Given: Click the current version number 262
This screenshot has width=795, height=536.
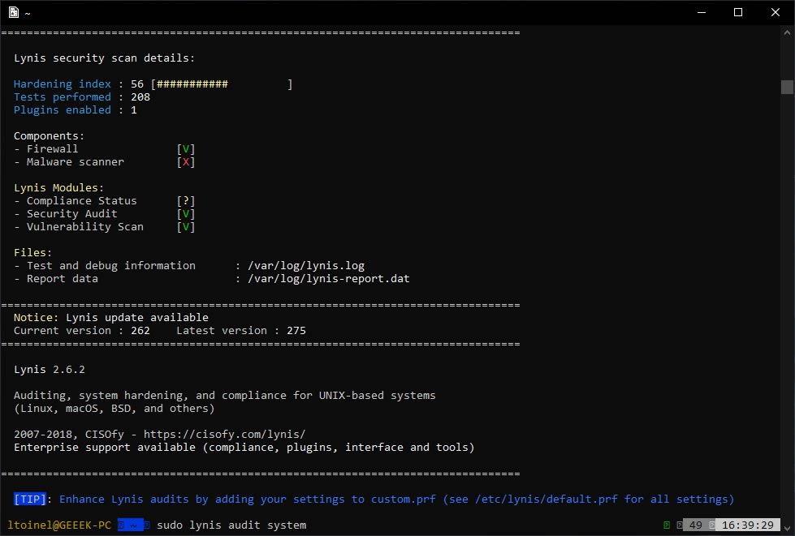Looking at the screenshot, I should 140,331.
